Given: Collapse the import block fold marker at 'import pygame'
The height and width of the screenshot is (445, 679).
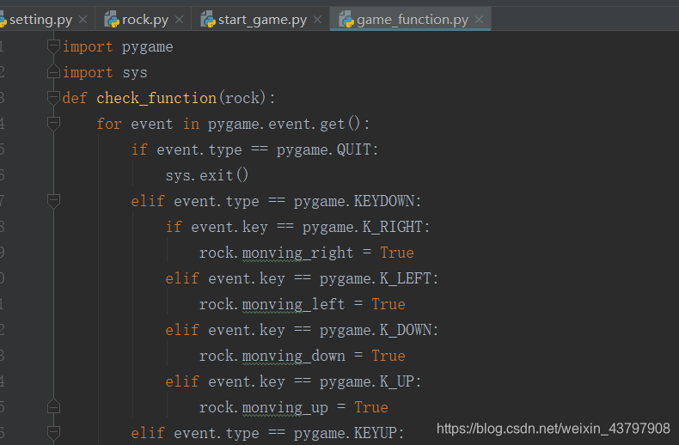Looking at the screenshot, I should [53, 46].
